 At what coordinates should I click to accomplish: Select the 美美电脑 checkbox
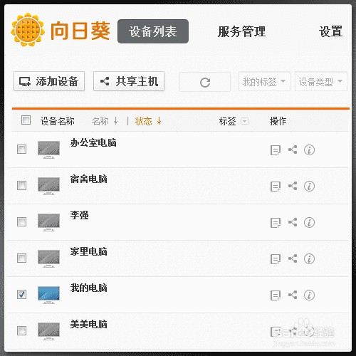21,330
